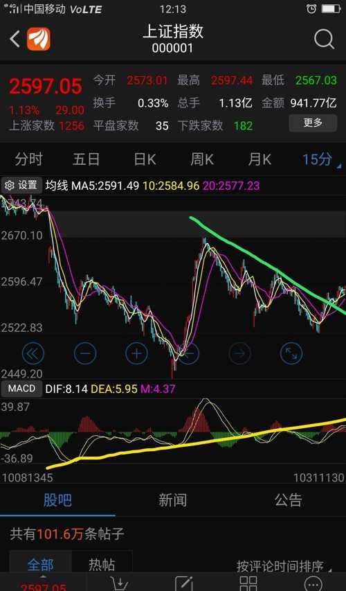Image resolution: width=346 pixels, height=591 pixels.
Task: Open the 按评论时间排序 sort dropdown
Action: pyautogui.click(x=284, y=566)
